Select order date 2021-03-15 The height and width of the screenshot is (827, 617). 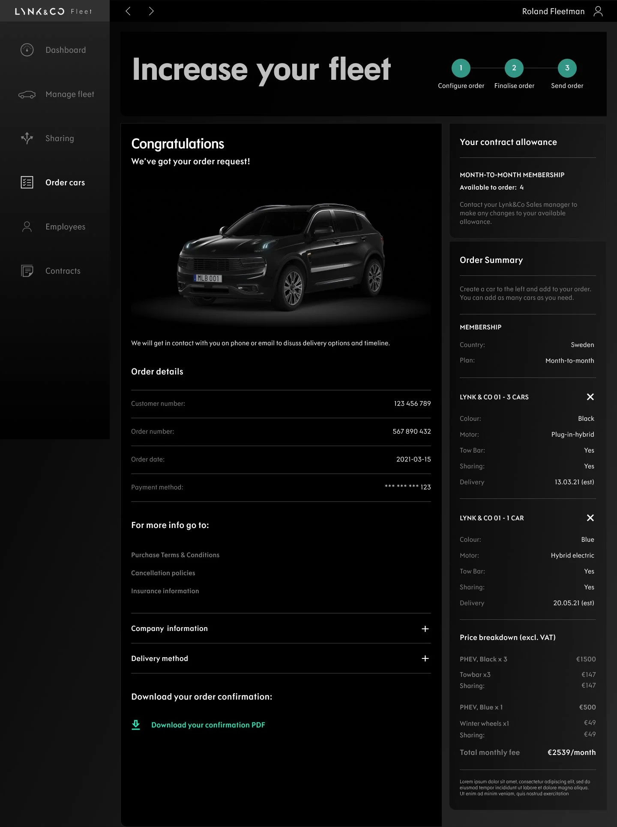413,459
